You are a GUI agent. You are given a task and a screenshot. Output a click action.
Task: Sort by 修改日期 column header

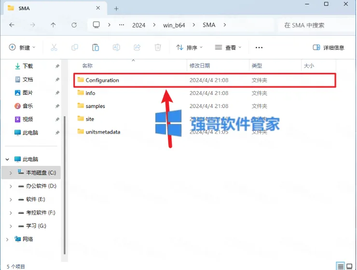click(200, 66)
